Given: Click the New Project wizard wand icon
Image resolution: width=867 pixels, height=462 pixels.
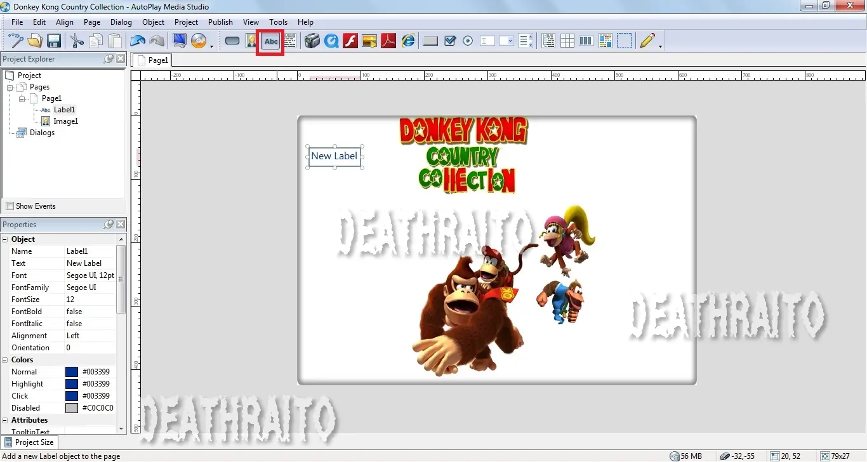Looking at the screenshot, I should point(16,41).
